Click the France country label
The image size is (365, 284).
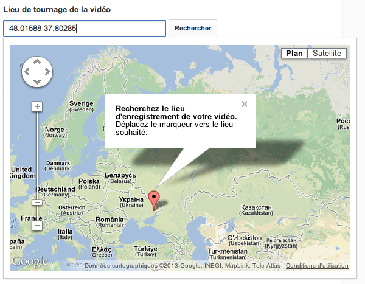click(32, 218)
